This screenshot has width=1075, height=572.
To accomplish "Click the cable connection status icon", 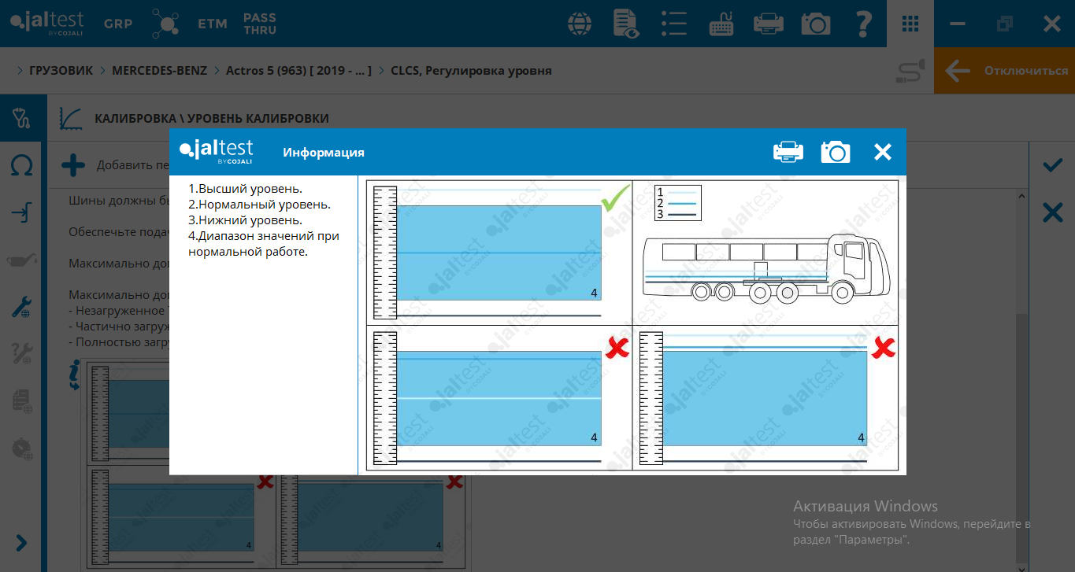I will click(x=911, y=72).
